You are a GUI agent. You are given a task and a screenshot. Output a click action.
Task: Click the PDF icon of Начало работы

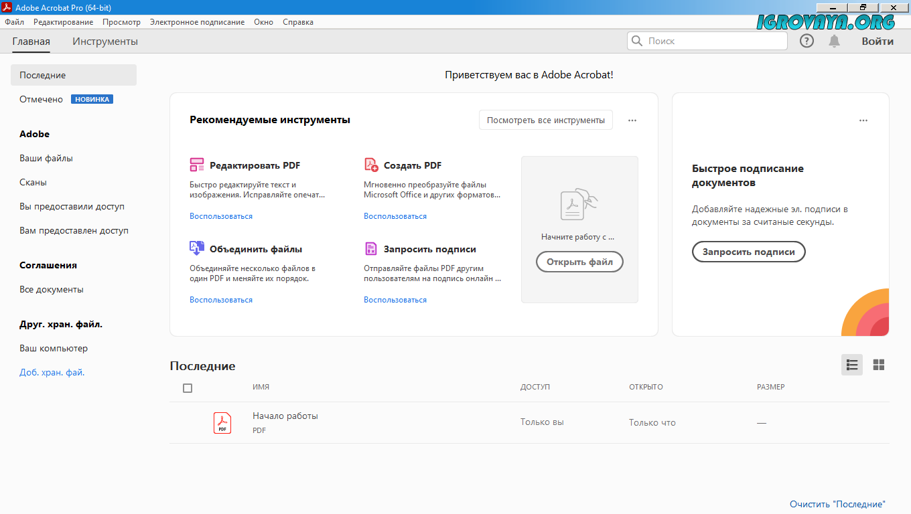coord(222,422)
